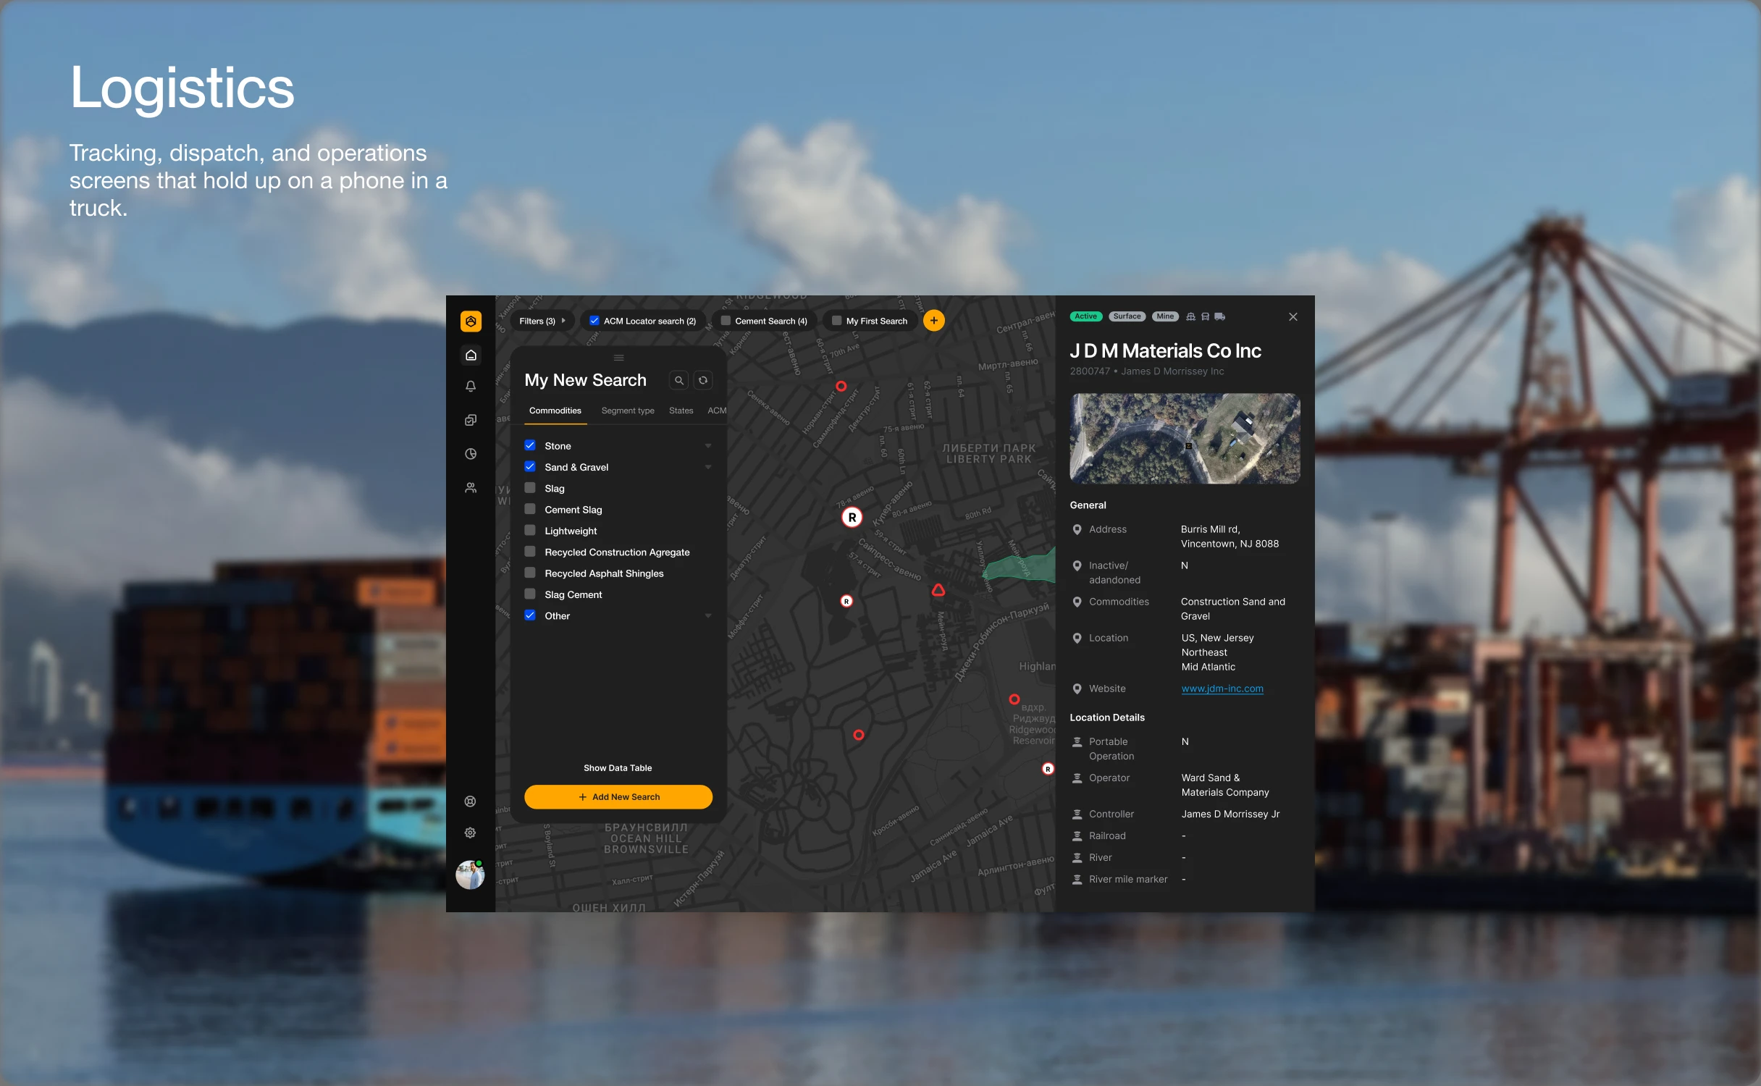
Task: Click 'Construction Sand and Gravel' commodities value
Action: [1233, 609]
